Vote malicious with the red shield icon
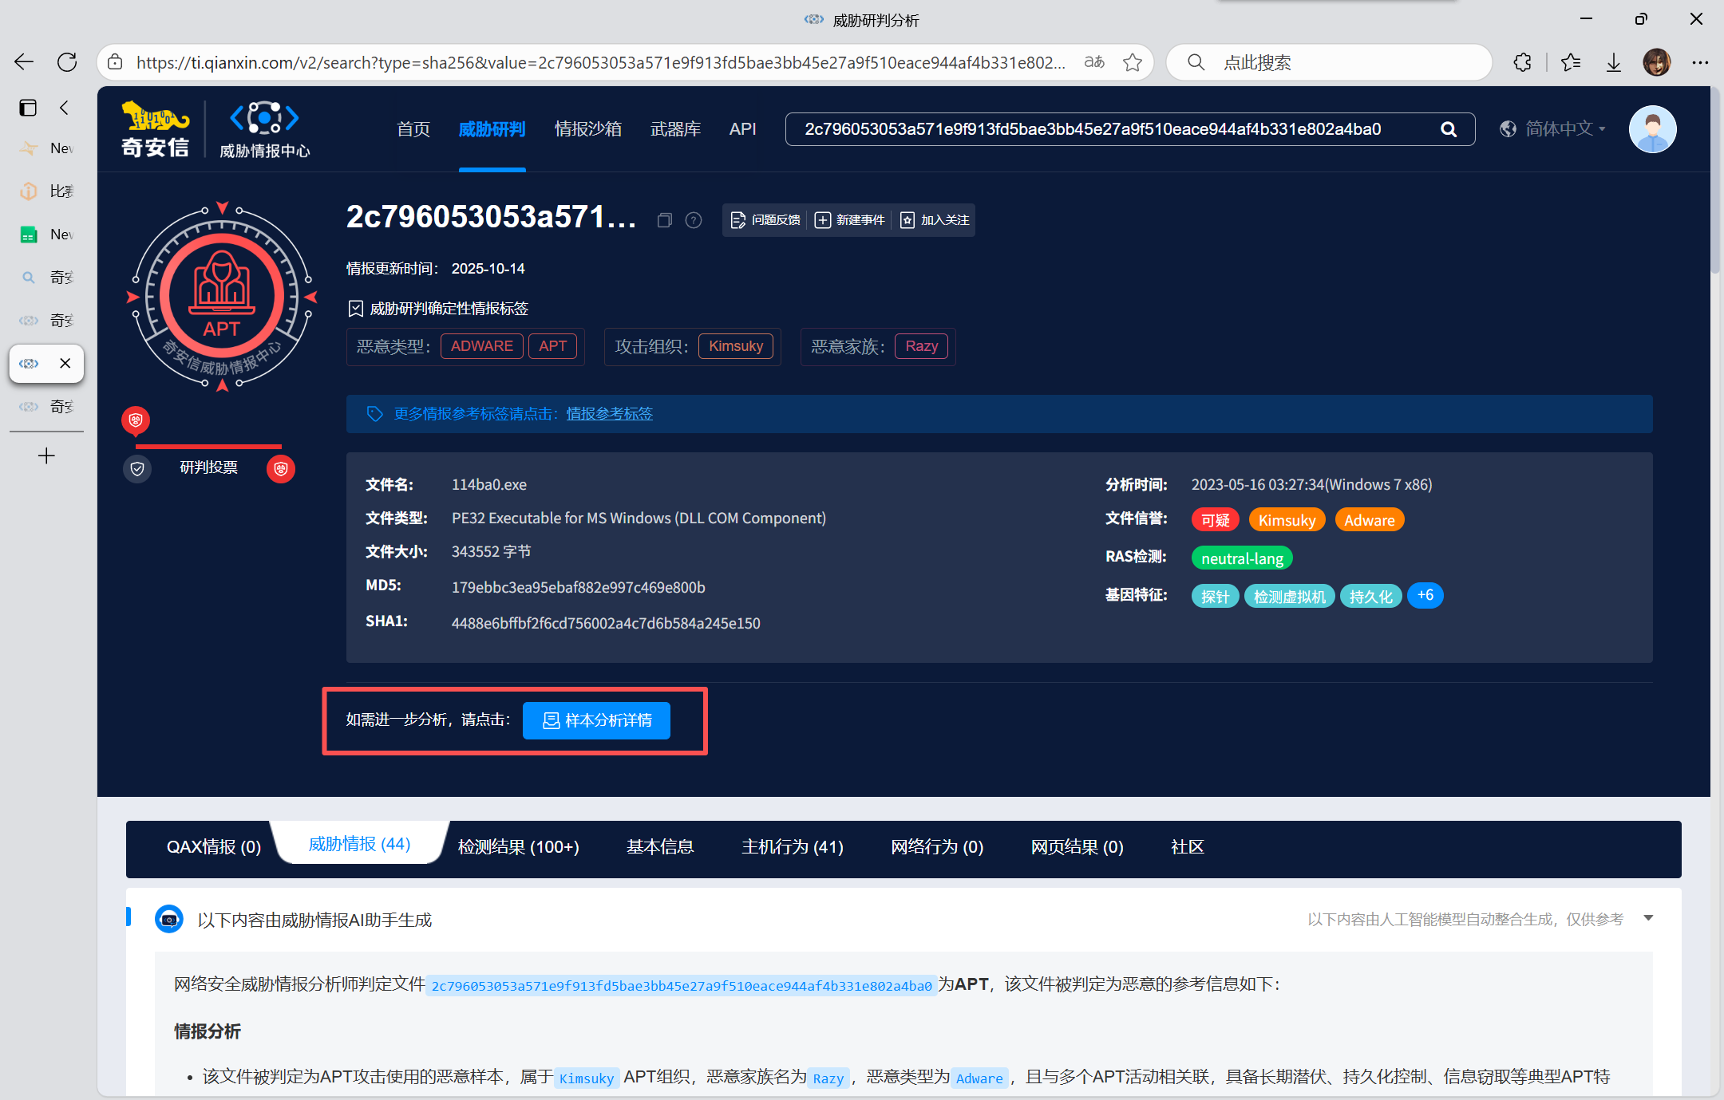Viewport: 1724px width, 1100px height. (x=281, y=468)
